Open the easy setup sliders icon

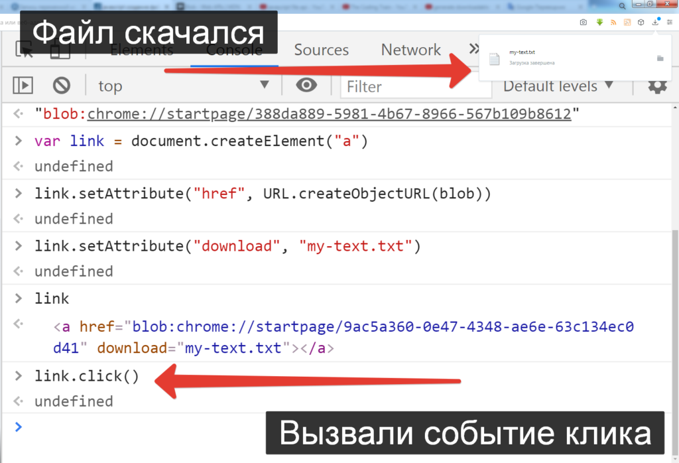pyautogui.click(x=669, y=22)
